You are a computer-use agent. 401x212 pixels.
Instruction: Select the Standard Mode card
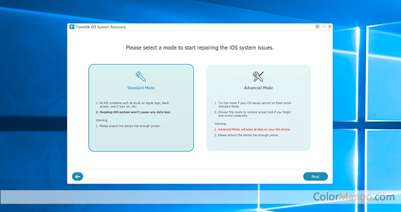coord(141,108)
